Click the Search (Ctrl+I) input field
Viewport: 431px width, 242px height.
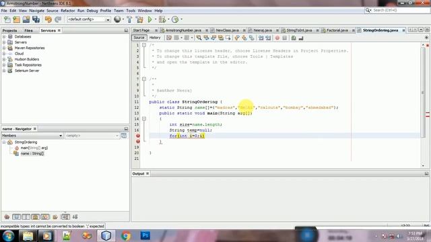pyautogui.click(x=397, y=10)
